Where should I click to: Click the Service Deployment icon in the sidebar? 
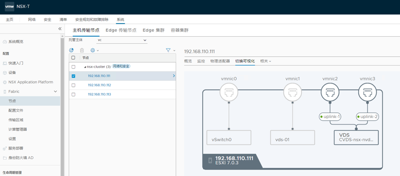tap(5, 148)
